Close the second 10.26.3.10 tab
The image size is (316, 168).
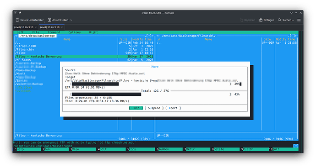tap(62, 27)
